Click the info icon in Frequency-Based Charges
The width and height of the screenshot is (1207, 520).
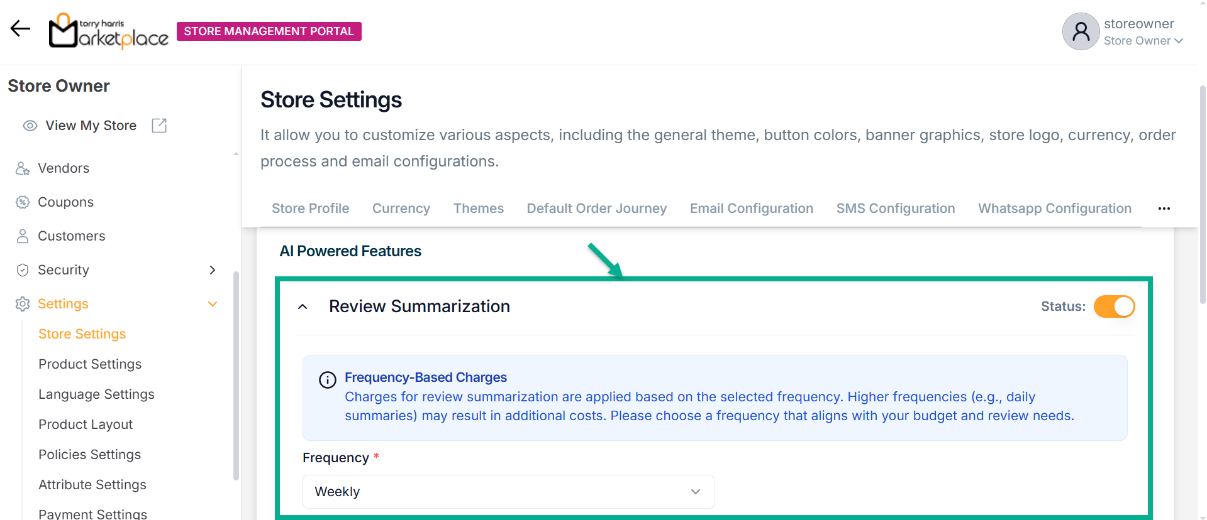click(327, 380)
